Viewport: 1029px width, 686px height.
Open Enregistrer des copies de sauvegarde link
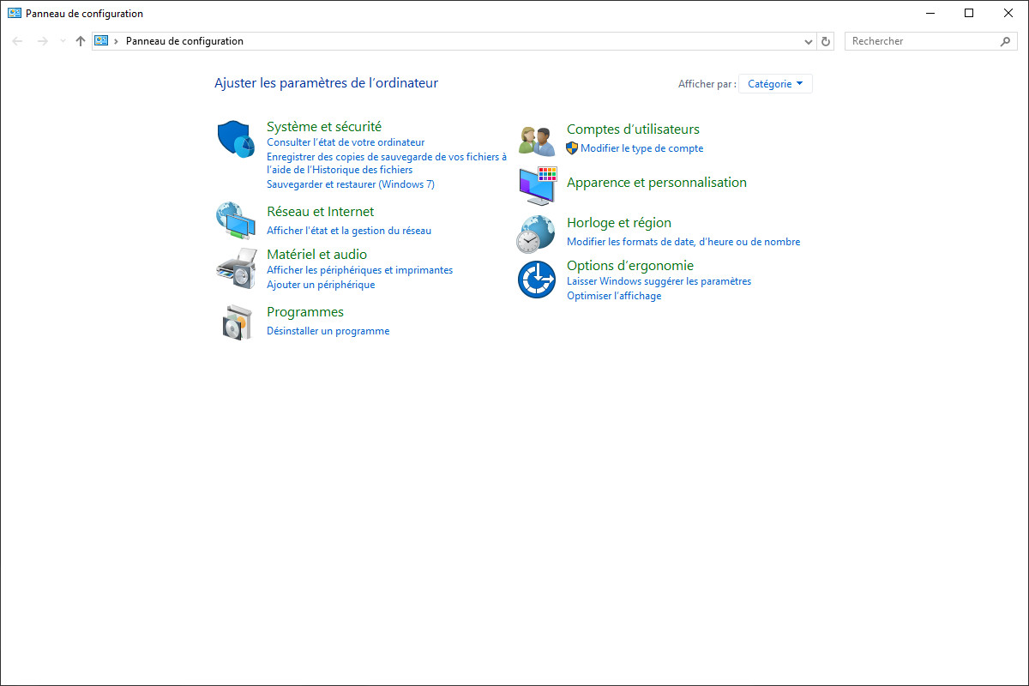(x=387, y=163)
